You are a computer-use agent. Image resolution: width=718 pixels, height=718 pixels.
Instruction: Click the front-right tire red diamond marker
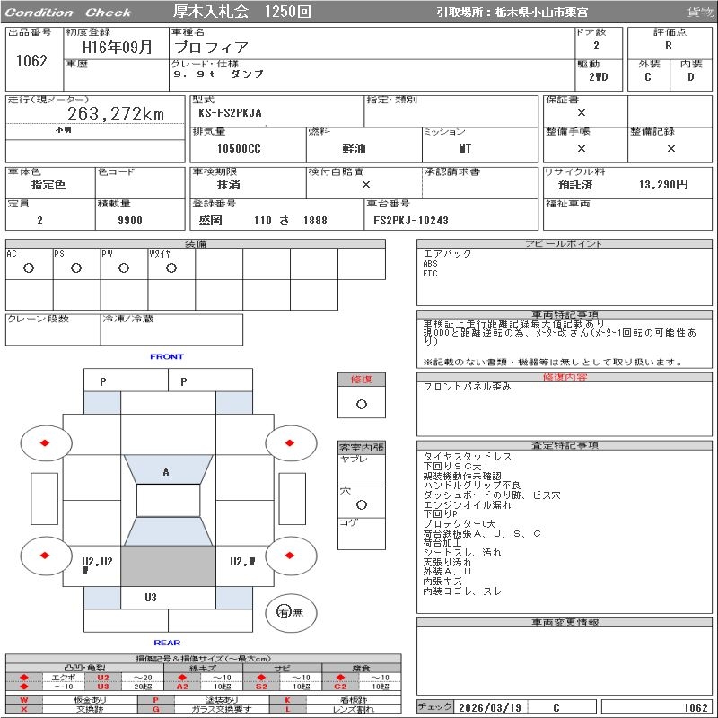pos(290,442)
